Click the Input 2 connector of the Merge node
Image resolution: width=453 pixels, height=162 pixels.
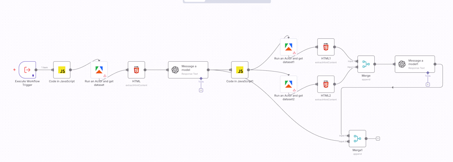(x=357, y=67)
